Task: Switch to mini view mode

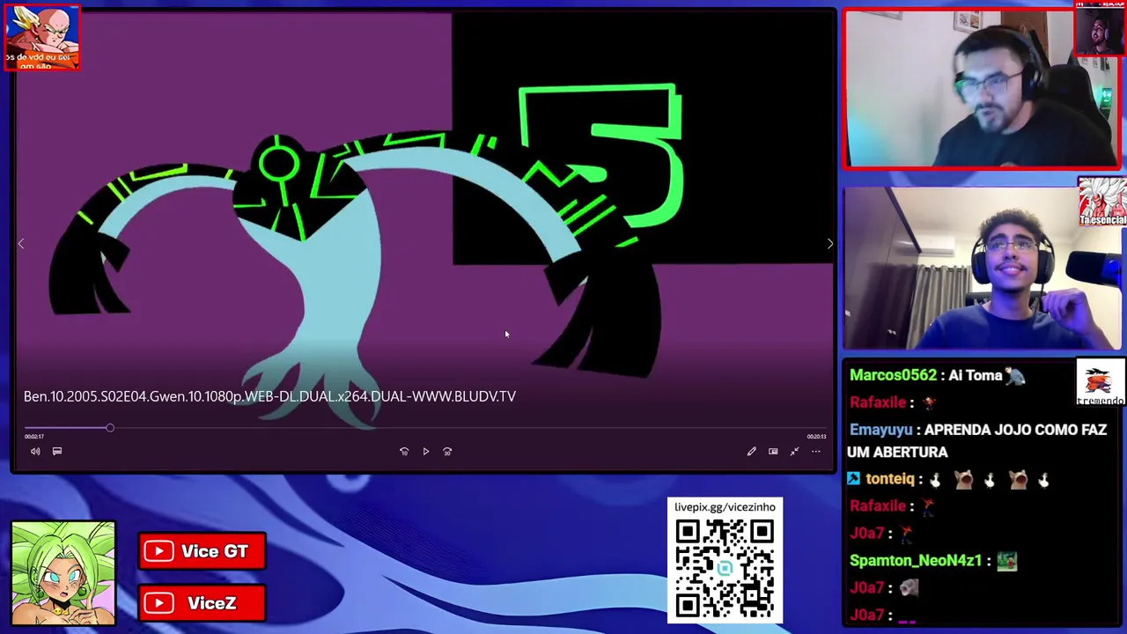Action: click(773, 452)
